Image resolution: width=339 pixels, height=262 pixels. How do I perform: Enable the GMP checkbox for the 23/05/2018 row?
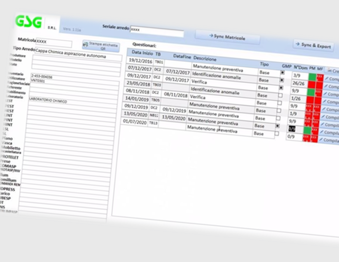pos(280,95)
